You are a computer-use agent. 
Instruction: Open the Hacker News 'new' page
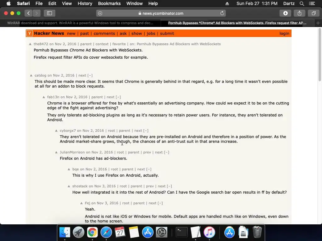71,33
